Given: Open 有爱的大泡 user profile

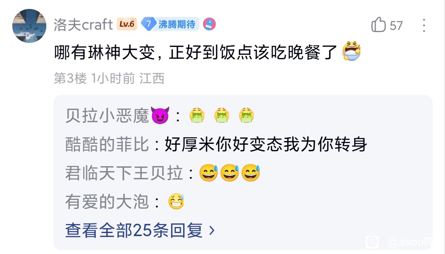Looking at the screenshot, I should pyautogui.click(x=107, y=202).
